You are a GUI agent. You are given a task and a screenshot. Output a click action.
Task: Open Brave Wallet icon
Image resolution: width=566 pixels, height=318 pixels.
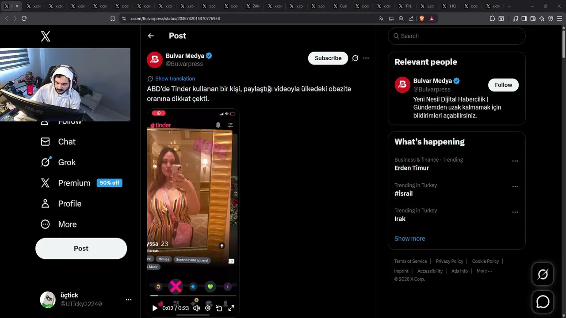tap(533, 19)
